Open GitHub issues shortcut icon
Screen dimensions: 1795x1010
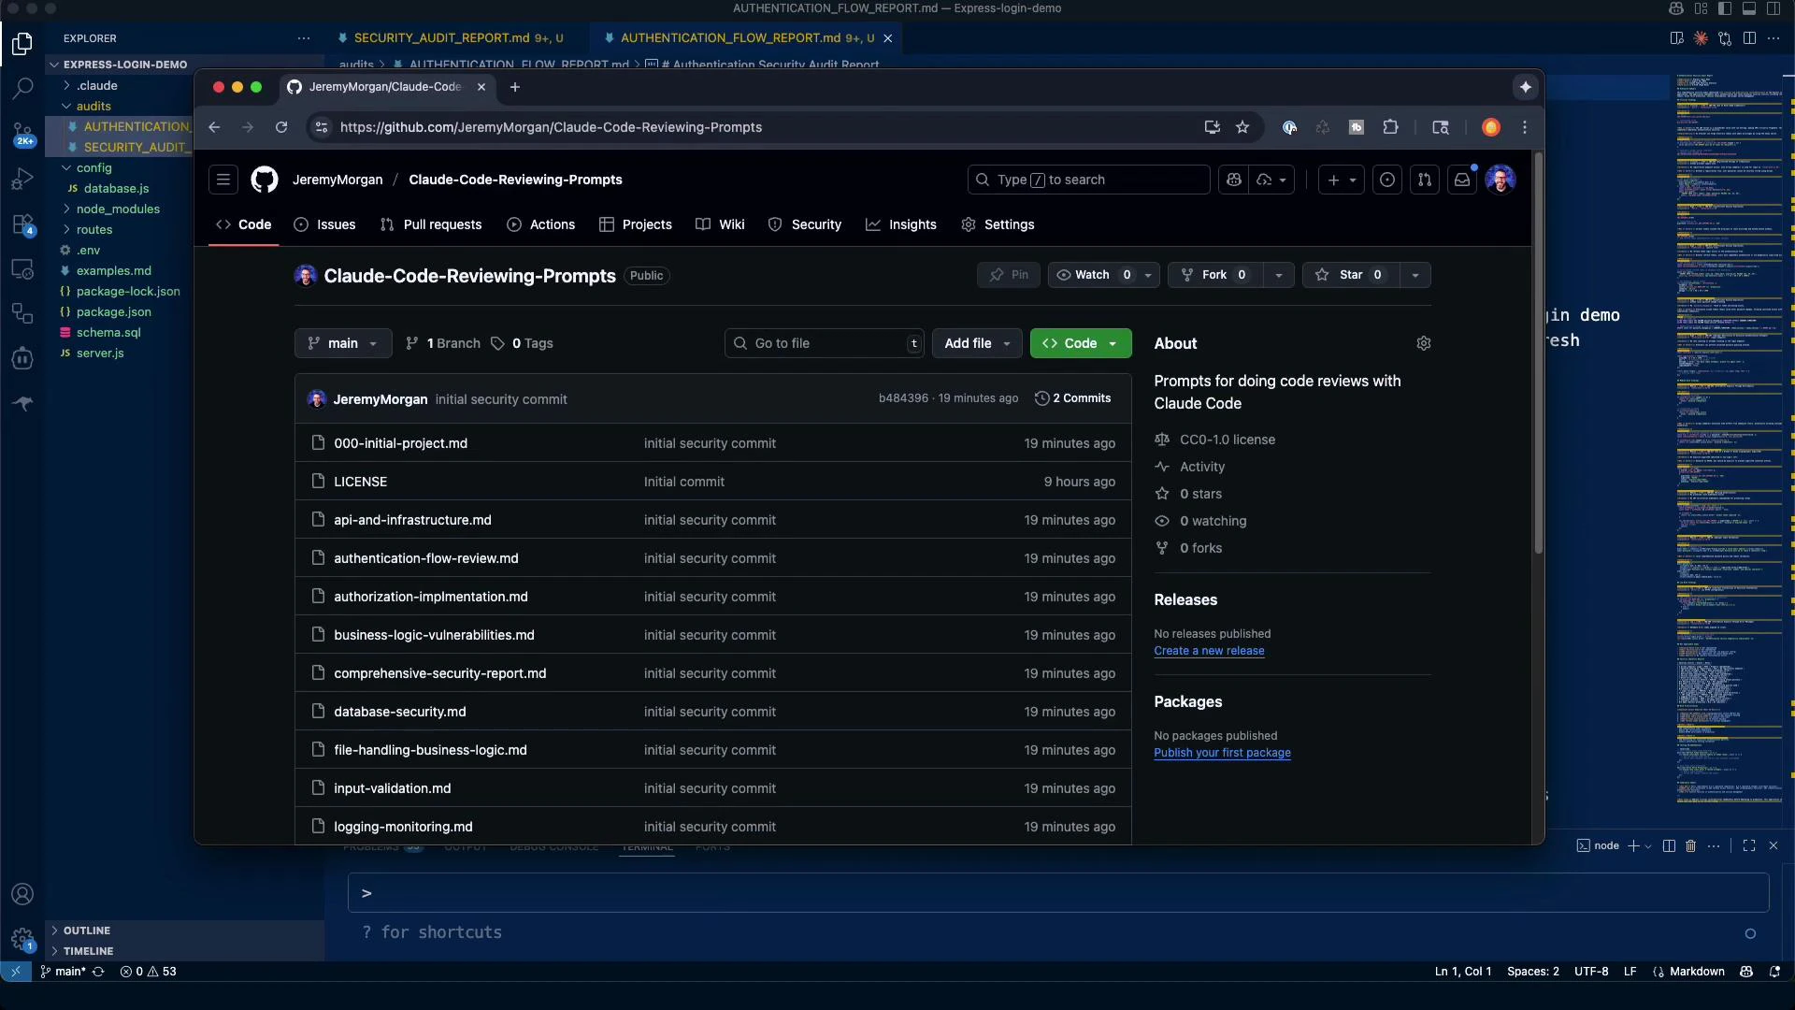1387,180
